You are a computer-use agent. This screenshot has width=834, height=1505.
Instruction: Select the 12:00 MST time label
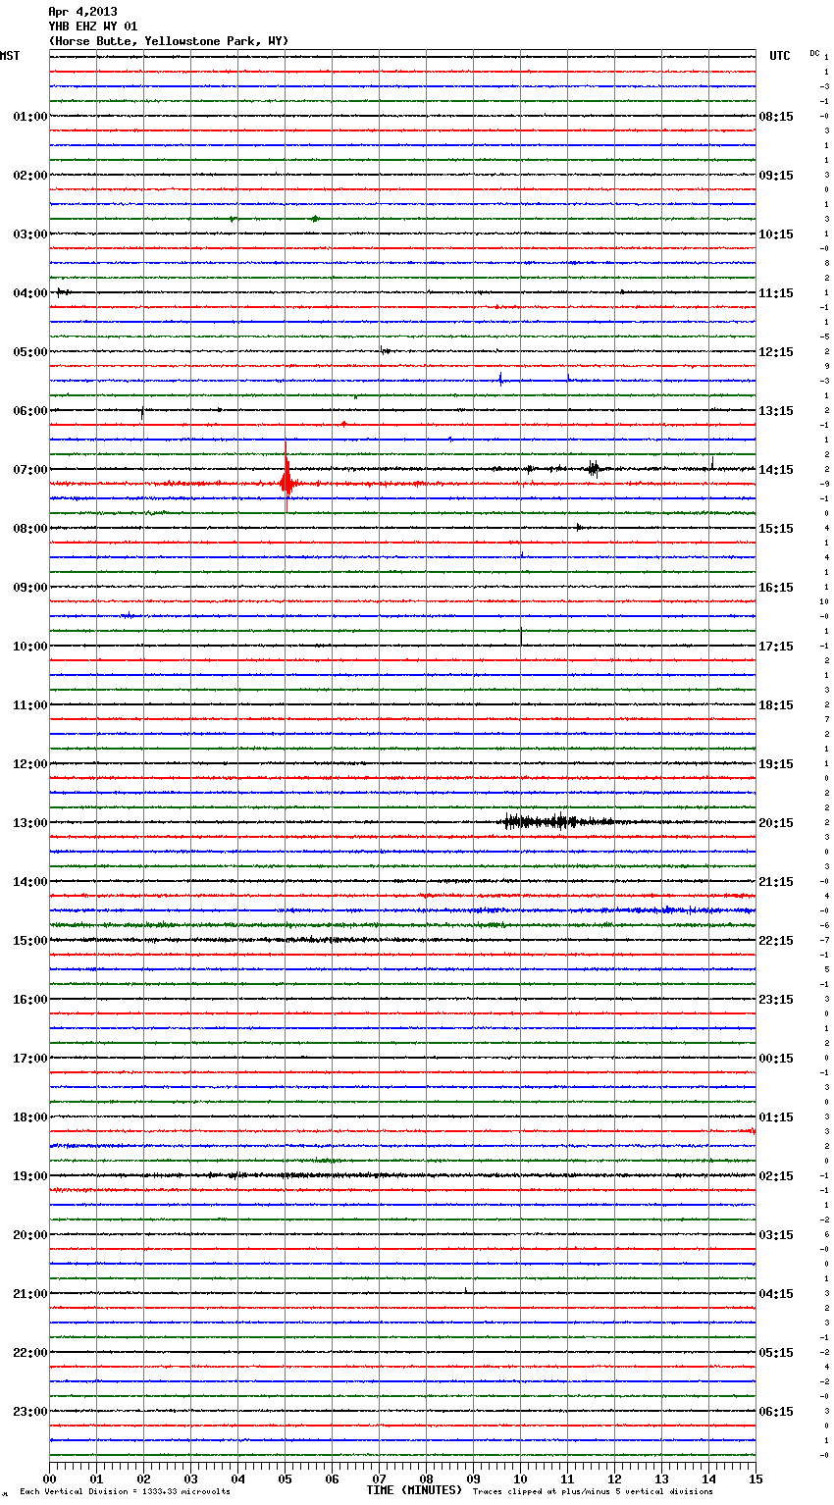[x=30, y=764]
